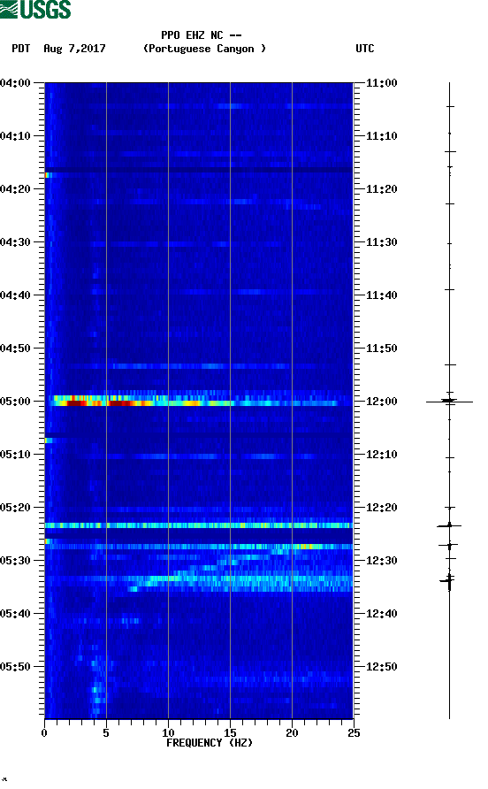Click the 05:20 PDT time label

[x=15, y=507]
